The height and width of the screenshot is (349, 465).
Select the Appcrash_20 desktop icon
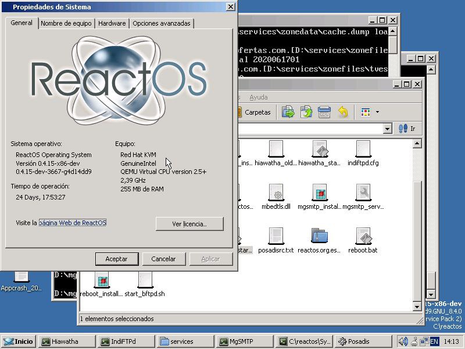21,280
